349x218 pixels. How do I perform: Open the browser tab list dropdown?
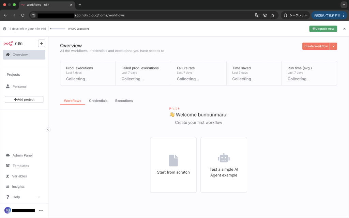point(343,5)
